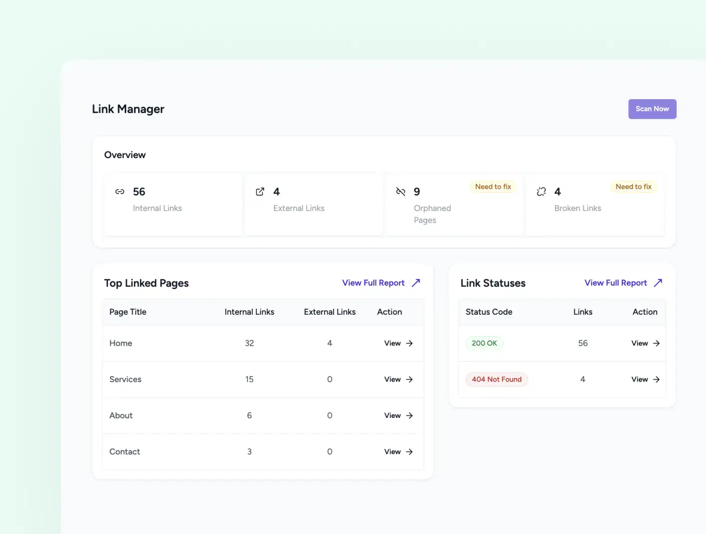Click Need to fix badge on Orphaned Pages
The image size is (706, 534).
pos(493,187)
